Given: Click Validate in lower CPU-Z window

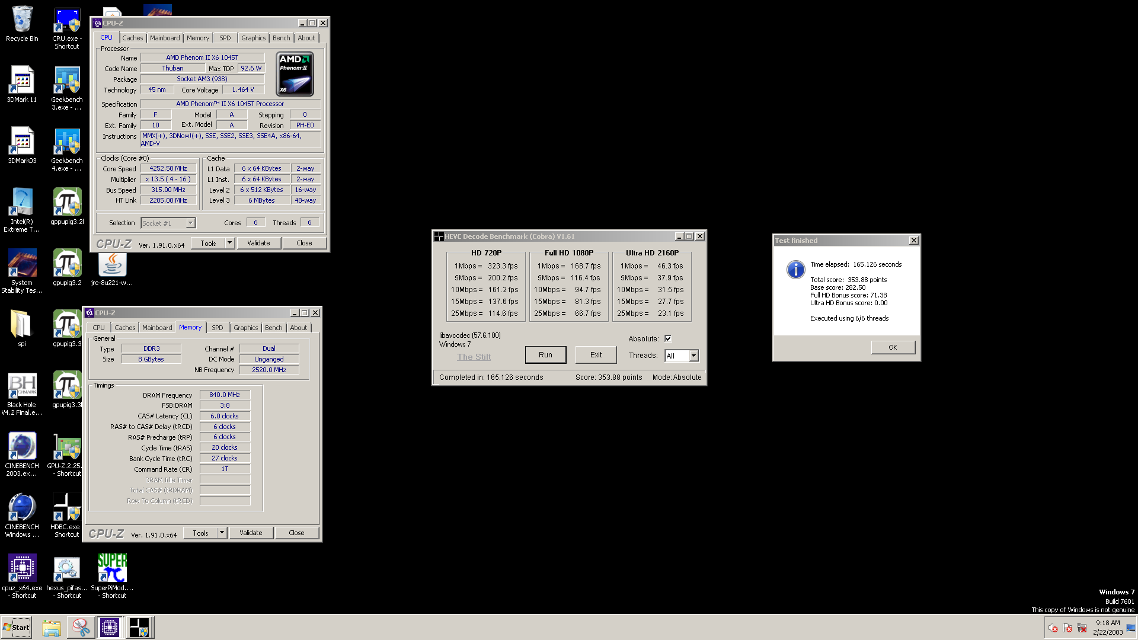Looking at the screenshot, I should point(251,533).
